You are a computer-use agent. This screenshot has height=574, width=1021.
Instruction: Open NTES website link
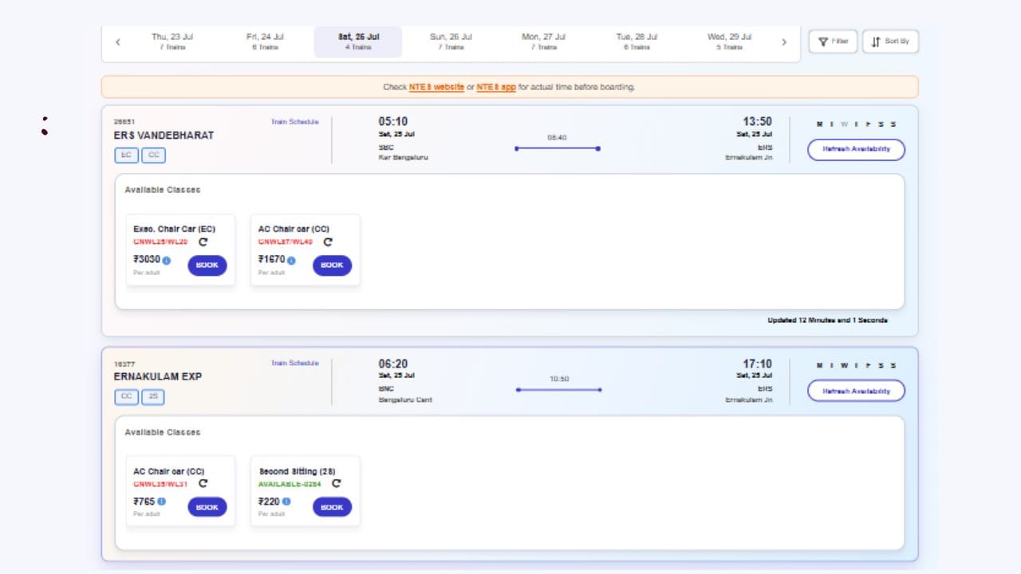coord(436,87)
